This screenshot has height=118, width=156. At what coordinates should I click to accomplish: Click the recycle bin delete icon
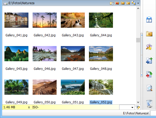(149, 104)
